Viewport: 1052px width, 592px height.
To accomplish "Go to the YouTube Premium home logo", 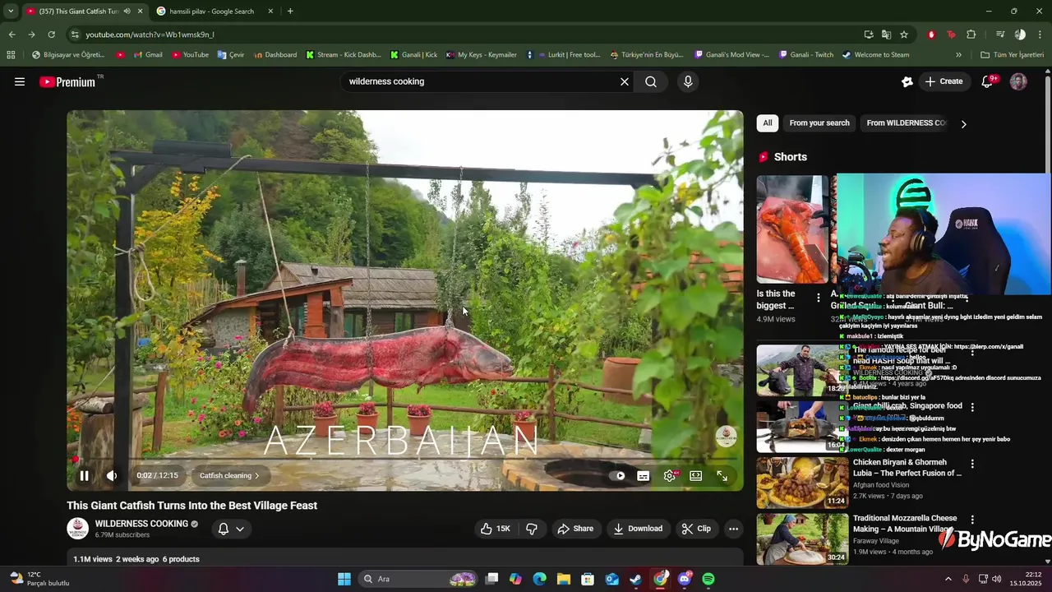I will pos(67,81).
